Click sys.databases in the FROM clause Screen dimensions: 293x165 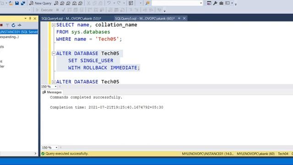91,32
